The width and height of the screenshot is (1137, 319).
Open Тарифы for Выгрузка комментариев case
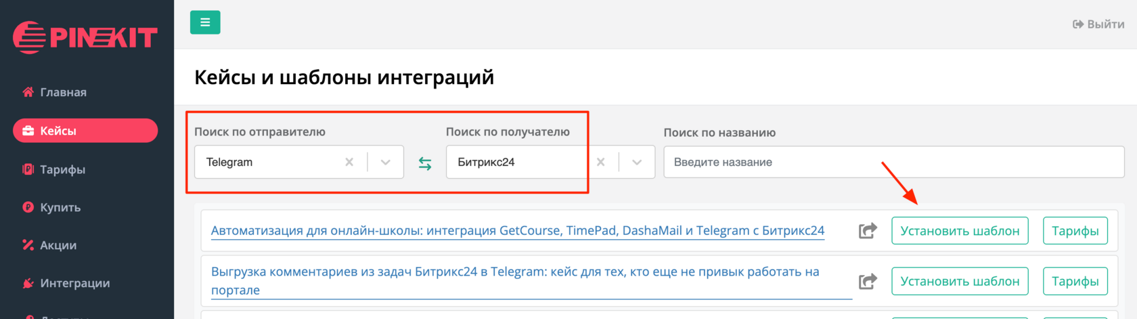pyautogui.click(x=1075, y=281)
